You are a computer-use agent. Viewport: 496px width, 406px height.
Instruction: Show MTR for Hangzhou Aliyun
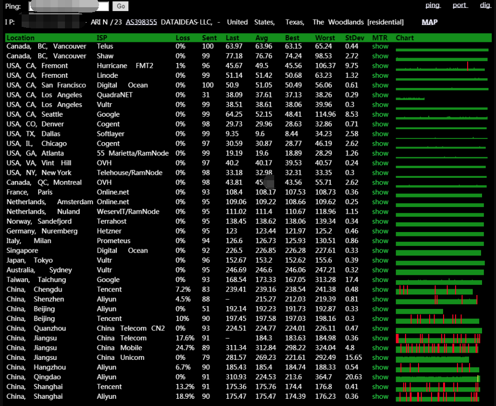click(x=380, y=368)
